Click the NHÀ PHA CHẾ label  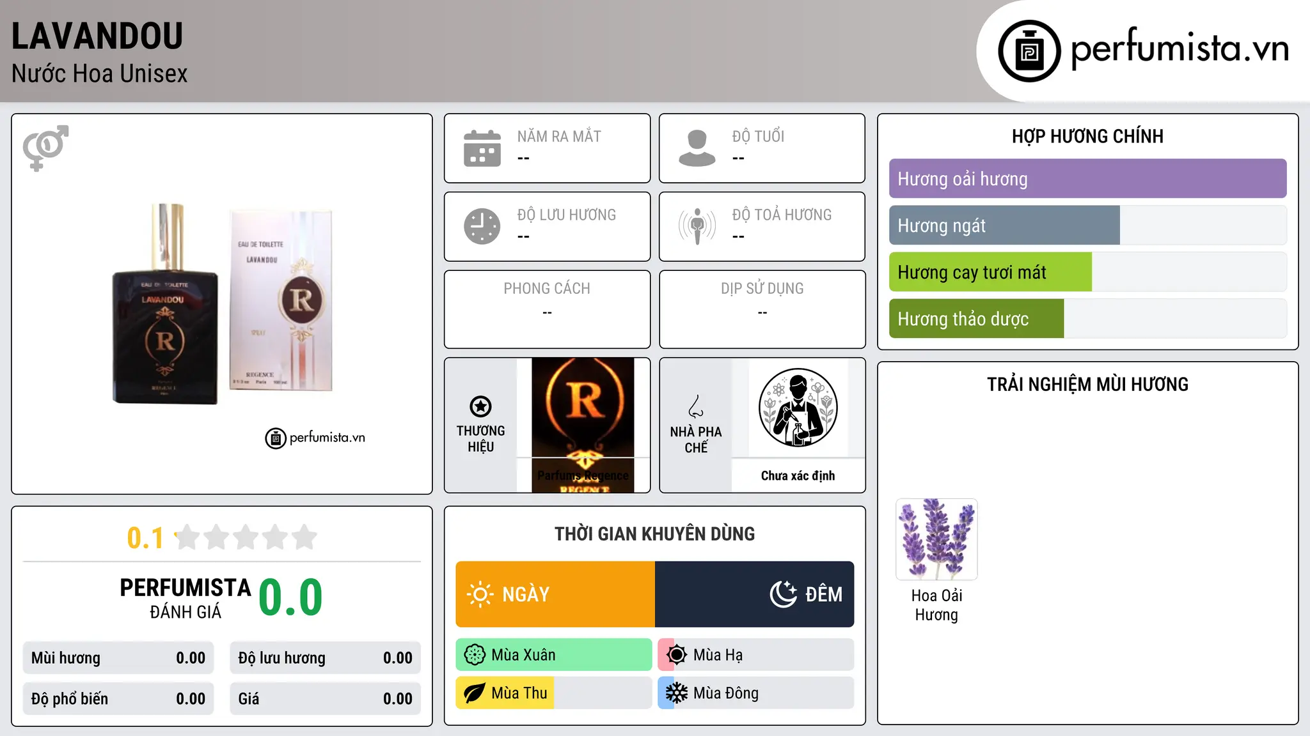pyautogui.click(x=696, y=440)
